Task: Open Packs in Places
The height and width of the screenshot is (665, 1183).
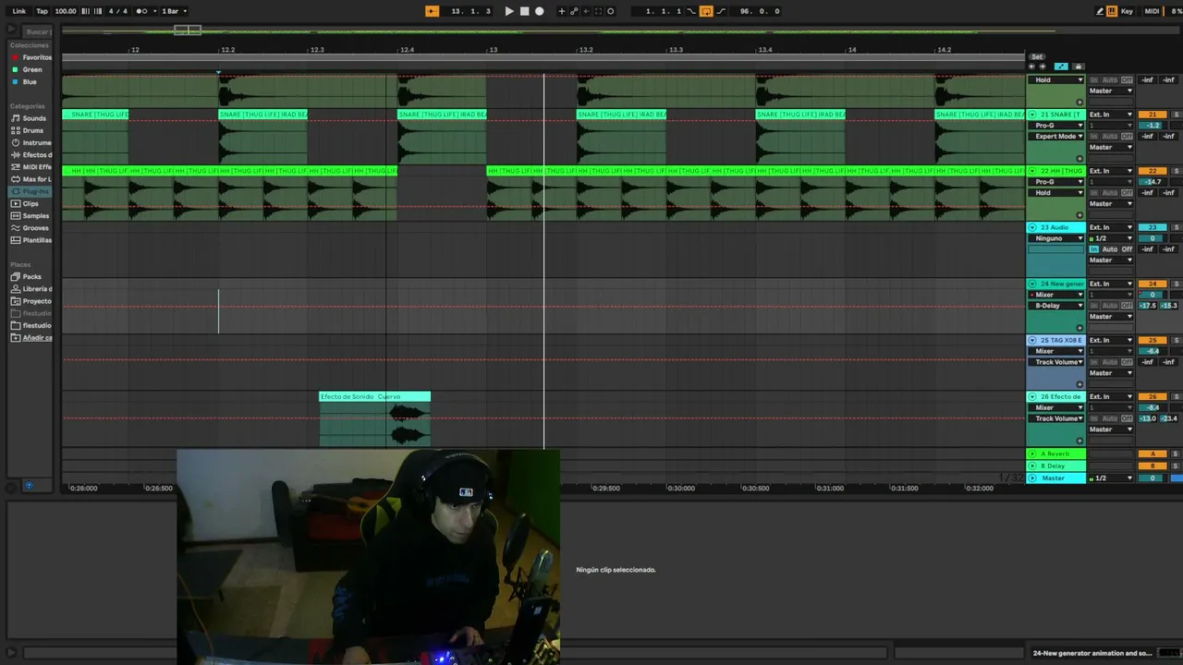Action: (x=31, y=277)
